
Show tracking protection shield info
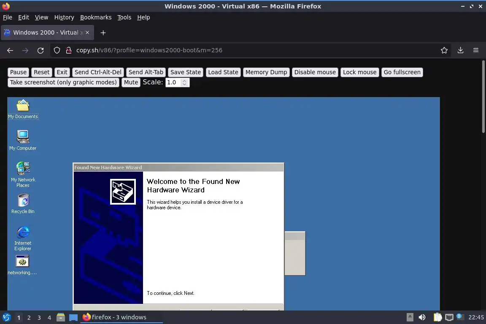click(x=57, y=50)
